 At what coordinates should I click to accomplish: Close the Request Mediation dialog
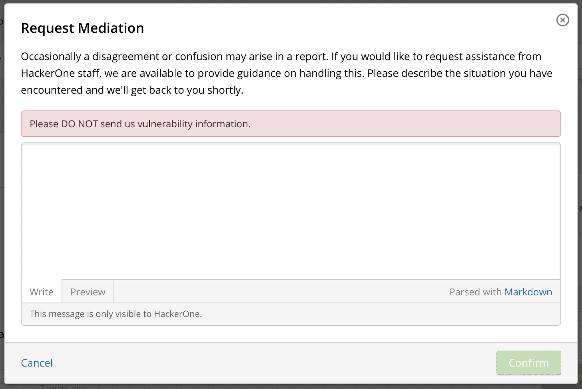click(x=562, y=20)
